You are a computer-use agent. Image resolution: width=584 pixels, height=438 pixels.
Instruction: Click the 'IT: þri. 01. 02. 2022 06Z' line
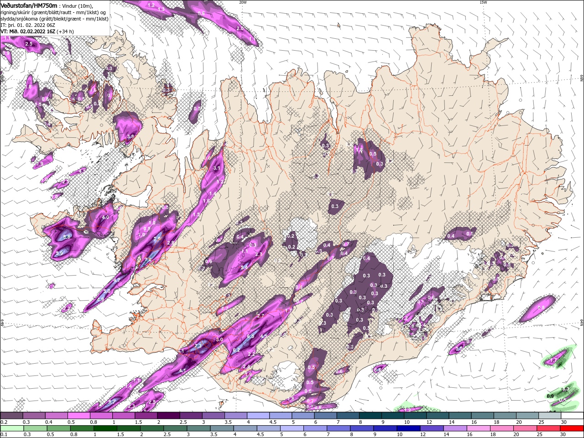point(27,25)
